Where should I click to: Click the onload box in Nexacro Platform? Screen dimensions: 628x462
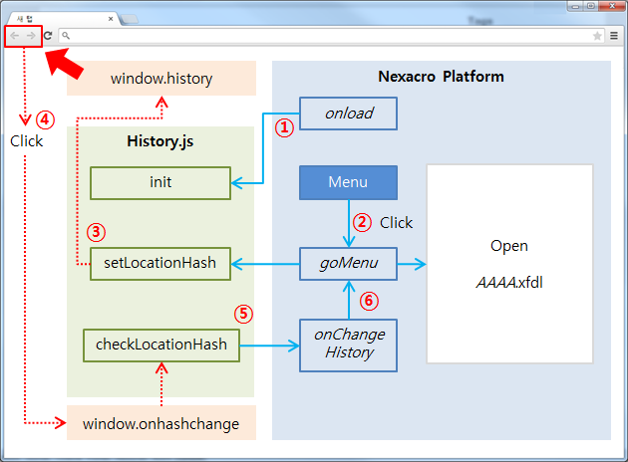(348, 114)
